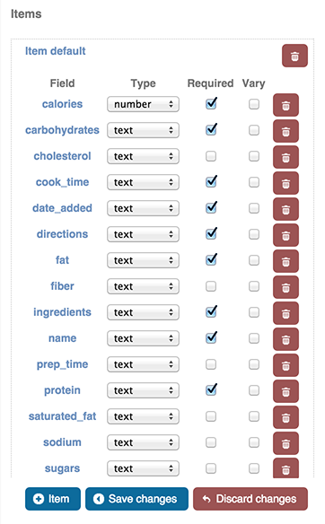Remove the cholesterol field via trash icon

coord(285,157)
